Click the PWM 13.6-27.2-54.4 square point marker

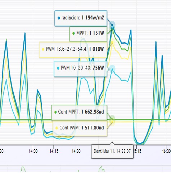point(112,43)
